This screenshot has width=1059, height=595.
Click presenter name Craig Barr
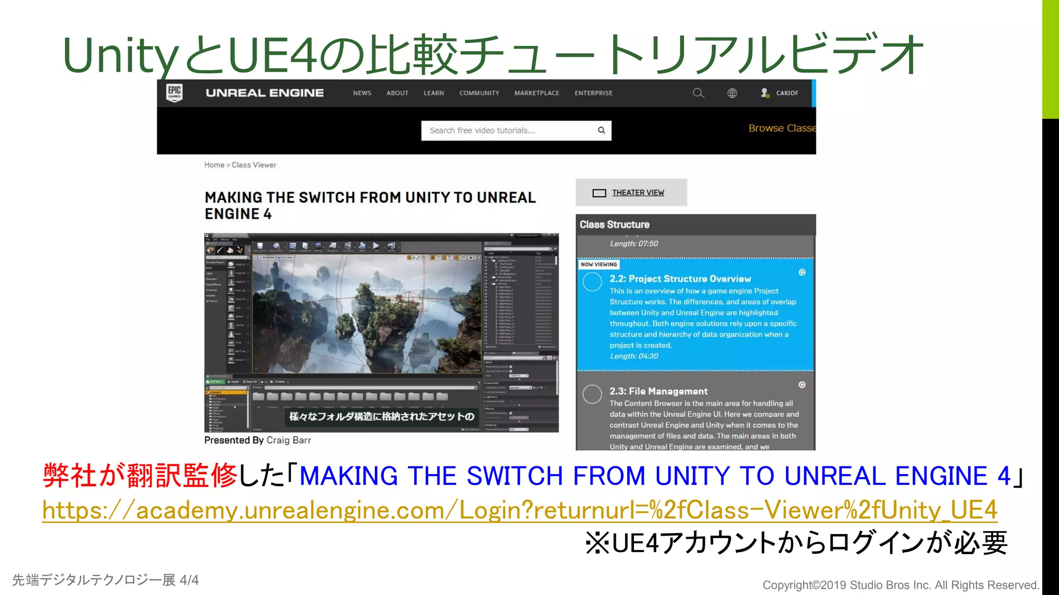click(289, 440)
